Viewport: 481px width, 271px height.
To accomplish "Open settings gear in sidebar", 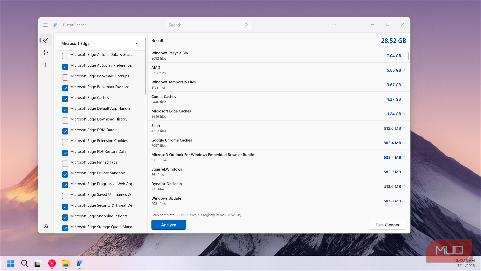I will pos(46,226).
